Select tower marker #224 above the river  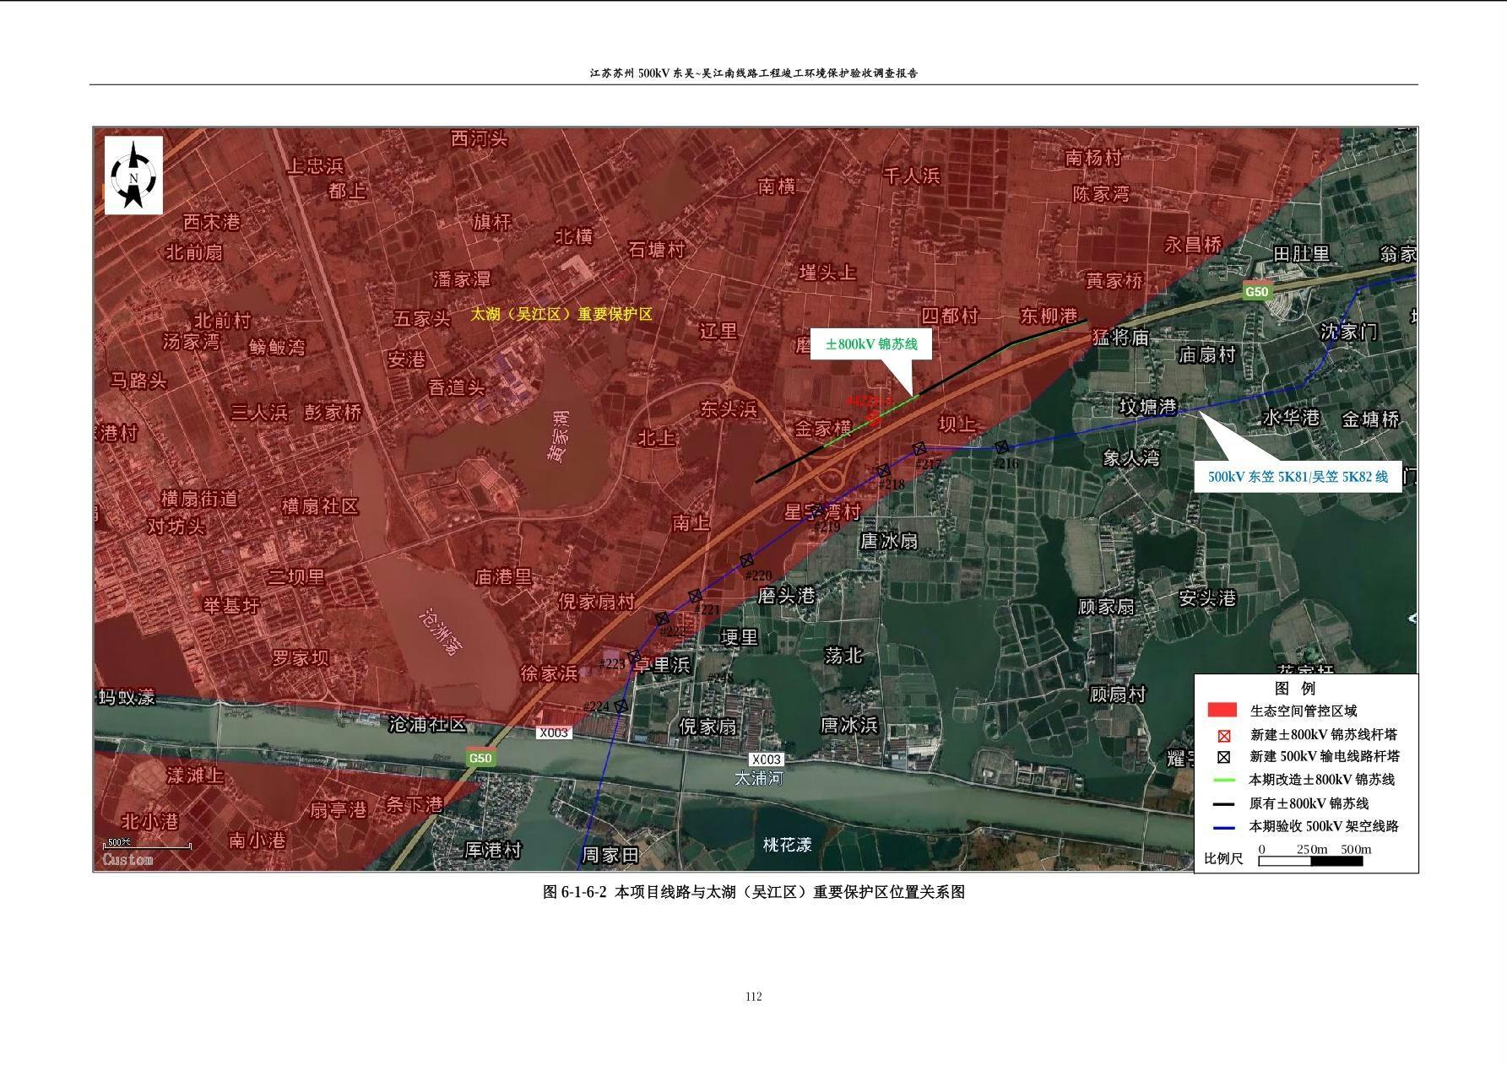tap(621, 705)
